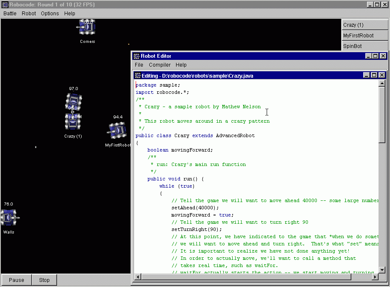Image resolution: width=390 pixels, height=287 pixels.
Task: Click the 'public class Crazy extends AdvancedRobot' line
Action: pos(195,135)
